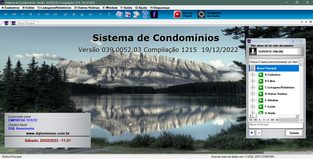Expand the A-Cadastros tree node
Screen dimensions: 313x159
pyautogui.click(x=253, y=75)
